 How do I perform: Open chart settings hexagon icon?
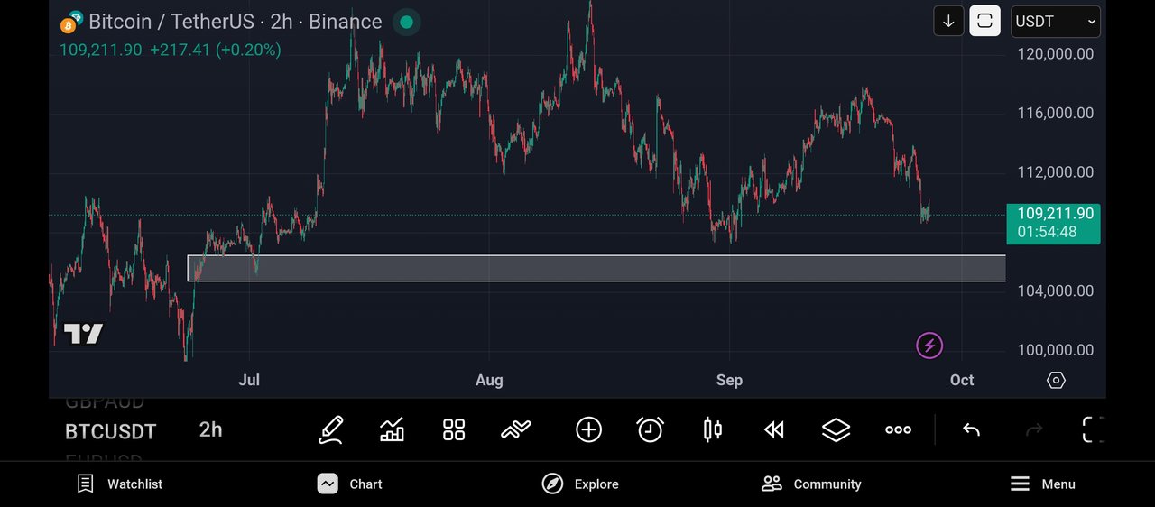click(1056, 381)
